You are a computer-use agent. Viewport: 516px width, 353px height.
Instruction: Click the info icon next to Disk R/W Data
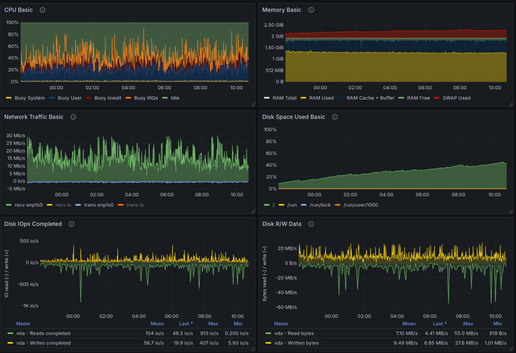click(x=311, y=224)
